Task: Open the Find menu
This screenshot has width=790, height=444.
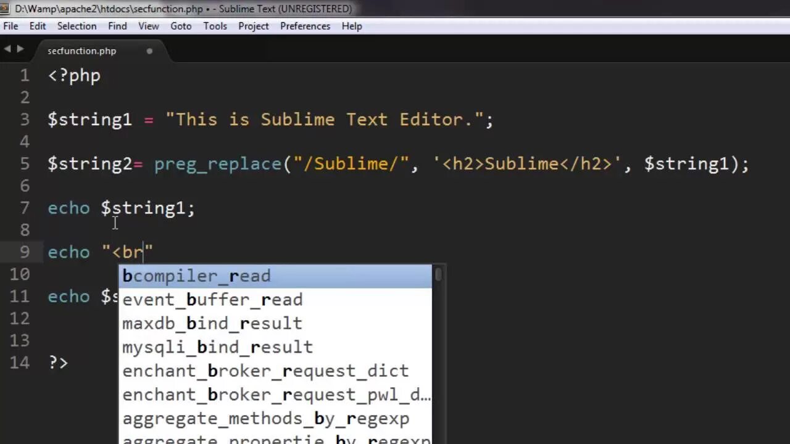Action: (117, 26)
